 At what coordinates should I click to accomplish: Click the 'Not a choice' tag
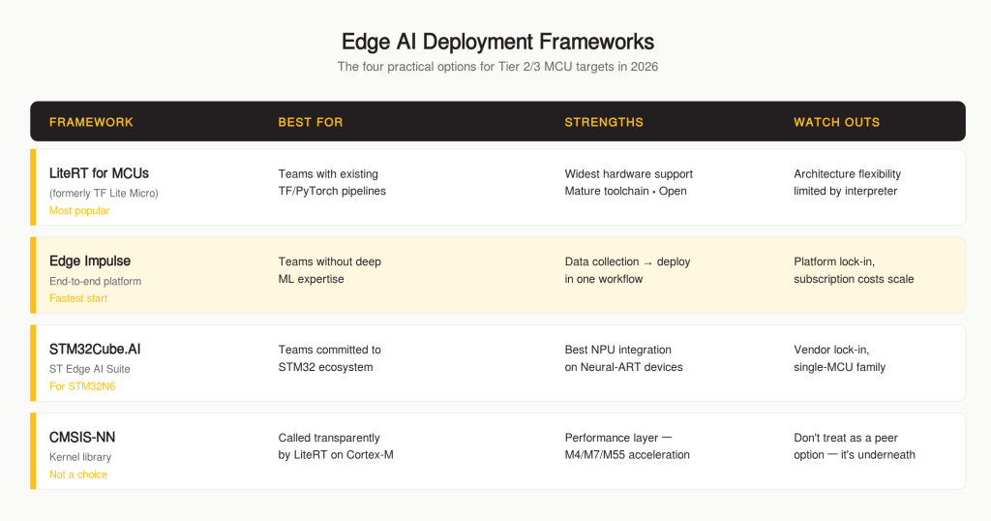(78, 475)
